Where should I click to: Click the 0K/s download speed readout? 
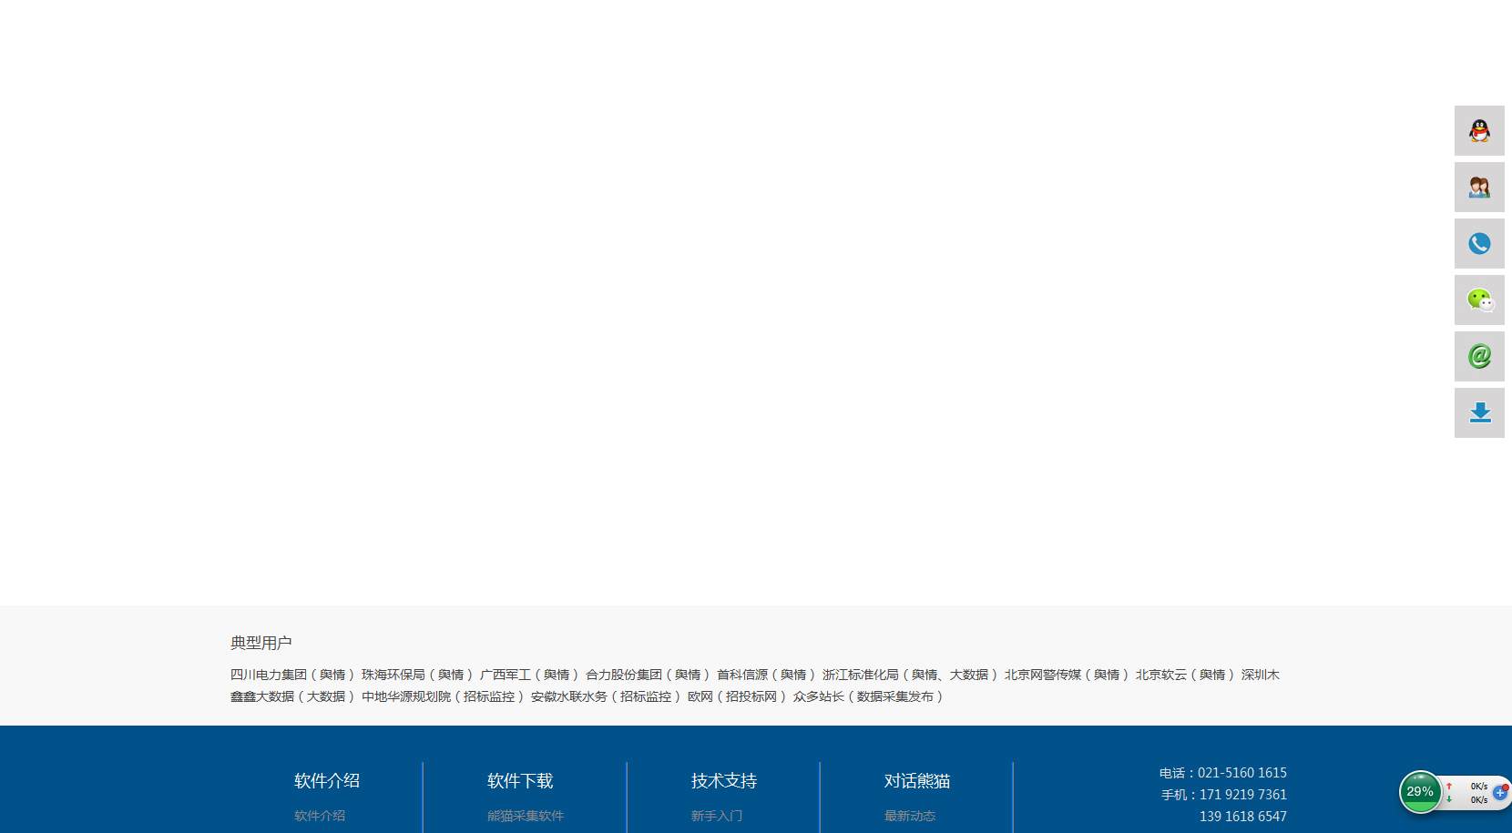coord(1479,800)
